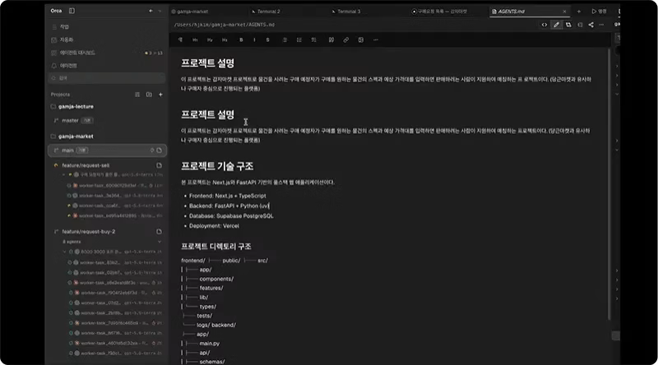Collapse the 8 agents chevron
The height and width of the screenshot is (365, 658).
[x=160, y=242]
